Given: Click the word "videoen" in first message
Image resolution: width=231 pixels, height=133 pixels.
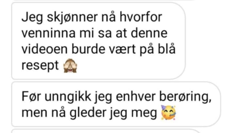Looking at the screenshot, I should pyautogui.click(x=44, y=49).
